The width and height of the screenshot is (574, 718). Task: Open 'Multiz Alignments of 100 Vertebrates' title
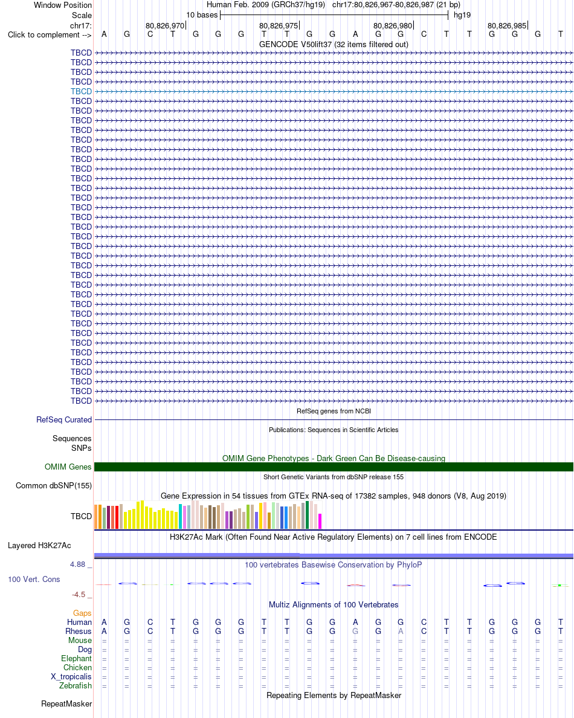pyautogui.click(x=334, y=604)
